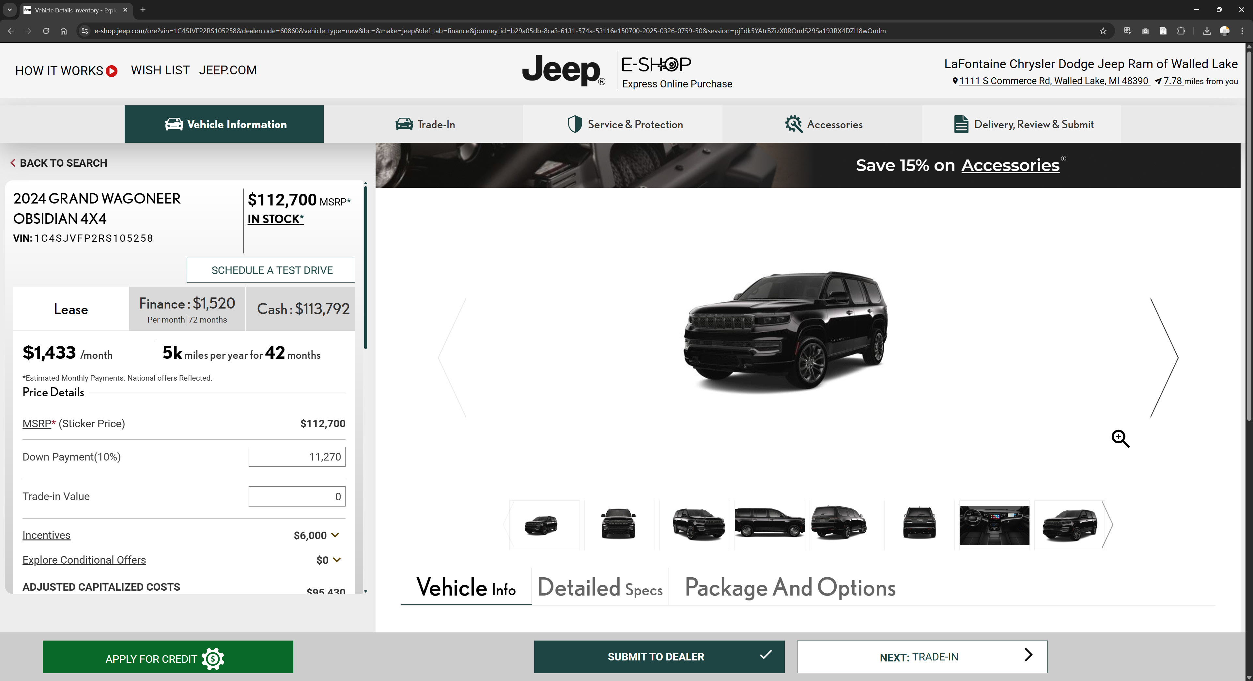1253x681 pixels.
Task: Open the Wish List link
Action: tap(160, 70)
